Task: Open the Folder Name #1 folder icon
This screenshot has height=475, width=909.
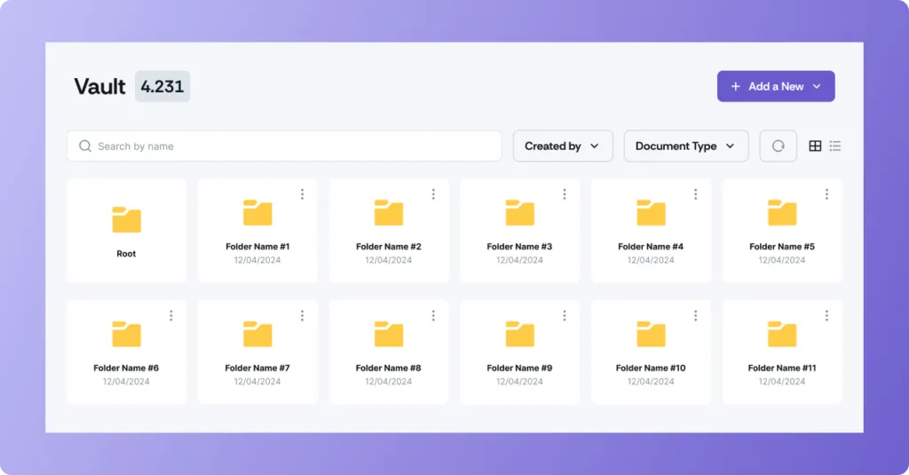Action: point(257,212)
